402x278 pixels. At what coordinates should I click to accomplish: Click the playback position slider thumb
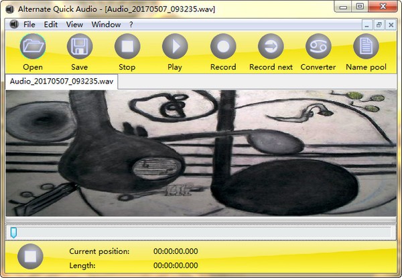[13, 233]
